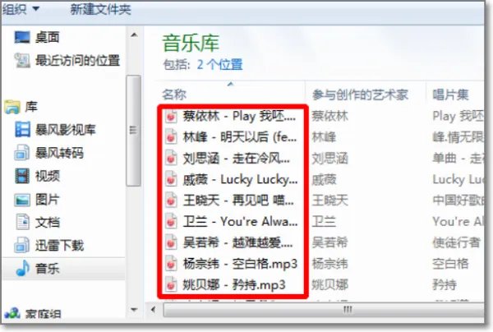493x332 pixels.
Task: Click the navigation pane vertical scrollbar thumb
Action: point(133,131)
